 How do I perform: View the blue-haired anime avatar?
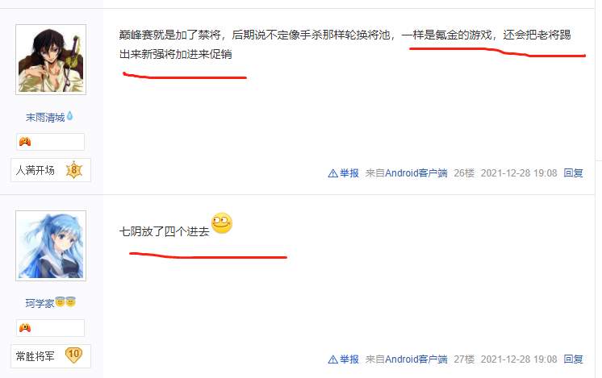click(x=51, y=246)
